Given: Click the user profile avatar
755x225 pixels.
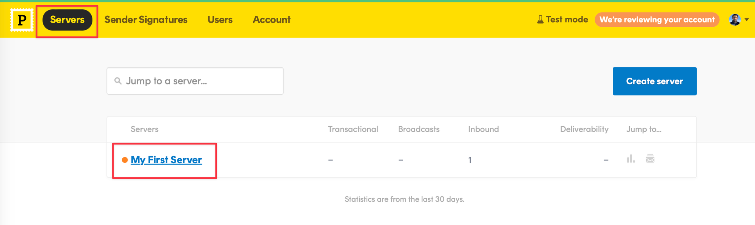Looking at the screenshot, I should click(735, 20).
